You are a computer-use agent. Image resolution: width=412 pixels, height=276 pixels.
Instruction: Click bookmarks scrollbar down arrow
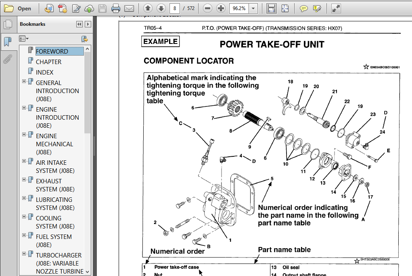pyautogui.click(x=87, y=272)
